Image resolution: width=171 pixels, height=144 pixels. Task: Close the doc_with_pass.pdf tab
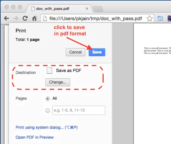(87, 9)
